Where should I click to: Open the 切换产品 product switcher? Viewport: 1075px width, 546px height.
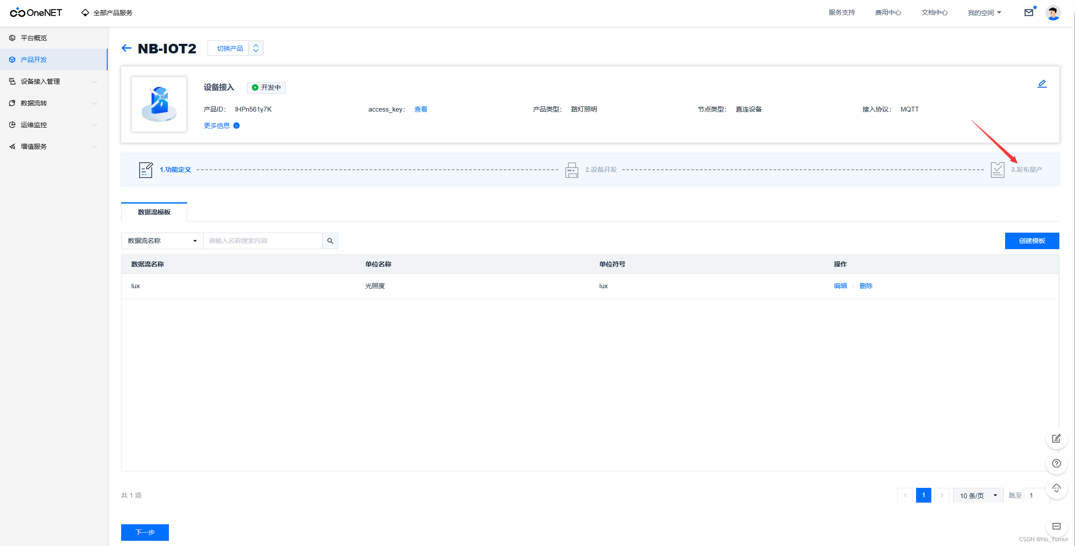[x=235, y=48]
